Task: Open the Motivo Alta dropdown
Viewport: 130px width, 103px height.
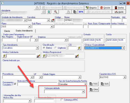Action: click(x=30, y=101)
